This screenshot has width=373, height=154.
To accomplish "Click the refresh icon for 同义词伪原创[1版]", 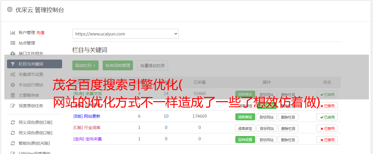I will coord(13,122).
